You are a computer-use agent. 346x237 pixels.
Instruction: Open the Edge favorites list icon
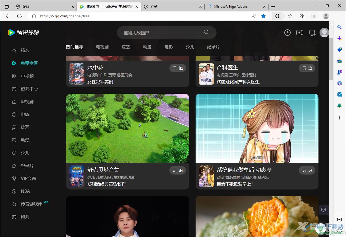coord(290,16)
